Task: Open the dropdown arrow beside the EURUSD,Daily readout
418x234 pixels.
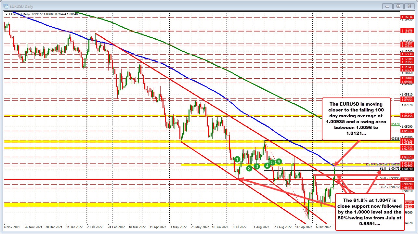Action: (6, 14)
